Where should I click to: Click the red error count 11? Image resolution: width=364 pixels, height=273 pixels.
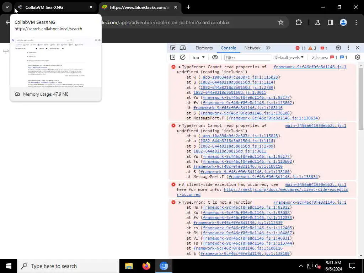tap(300, 48)
